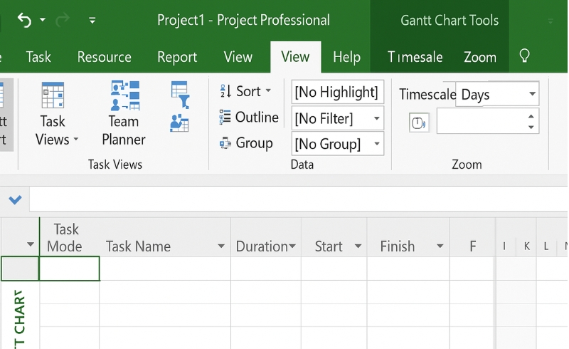Open the Start column dropdown arrow
The width and height of the screenshot is (569, 349).
(x=358, y=246)
